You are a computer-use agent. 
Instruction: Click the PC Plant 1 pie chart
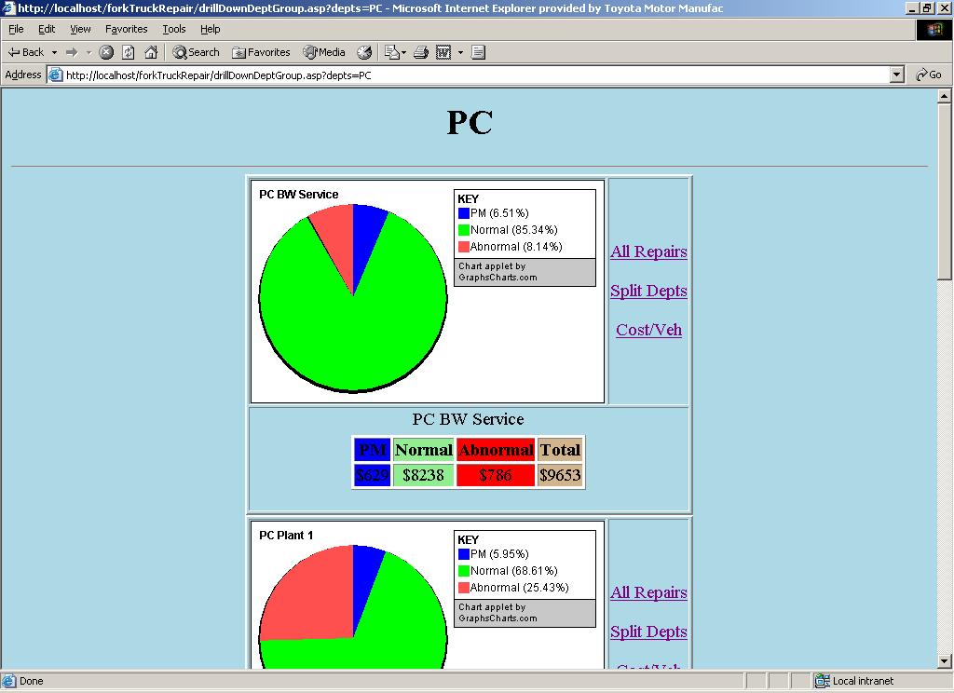click(x=353, y=606)
